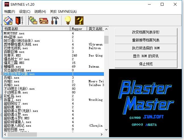The width and height of the screenshot is (184, 140).
Task: Select 超级狼人战记.nes row
Action: tap(53, 126)
